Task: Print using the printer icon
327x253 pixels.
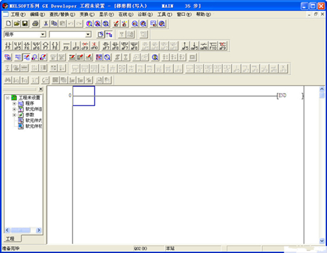Action: point(36,23)
